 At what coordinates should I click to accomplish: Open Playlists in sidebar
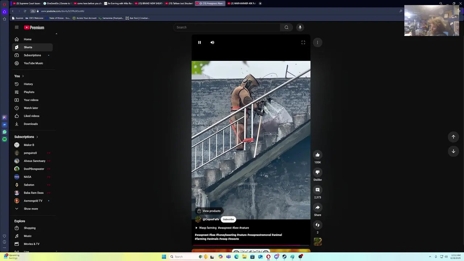(32, 92)
